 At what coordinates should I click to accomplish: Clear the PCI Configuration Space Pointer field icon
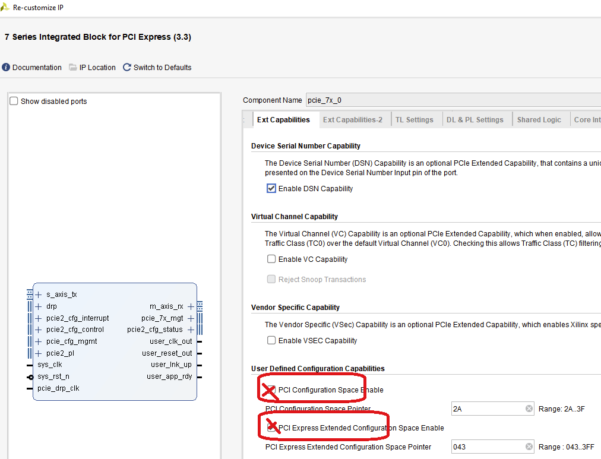pyautogui.click(x=529, y=409)
